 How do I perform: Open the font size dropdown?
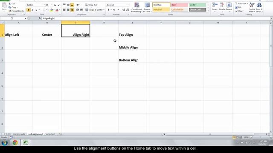52,5
